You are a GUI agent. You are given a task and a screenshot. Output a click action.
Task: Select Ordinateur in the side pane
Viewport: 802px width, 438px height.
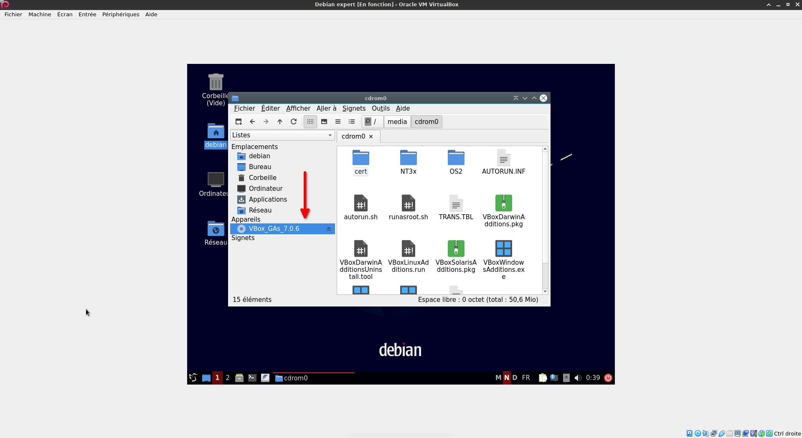click(x=282, y=189)
